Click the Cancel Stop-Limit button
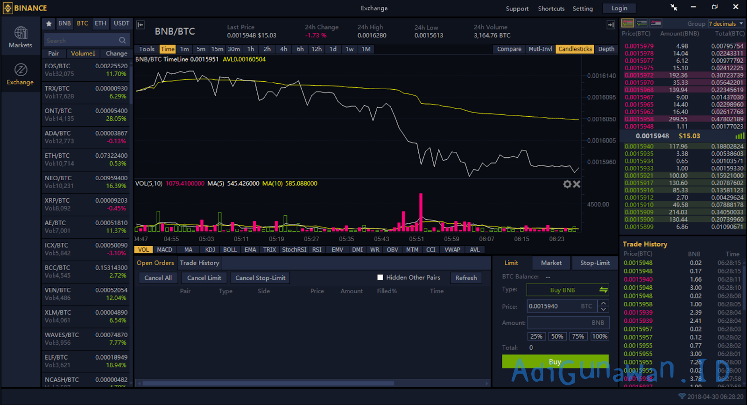The image size is (747, 405). (260, 278)
